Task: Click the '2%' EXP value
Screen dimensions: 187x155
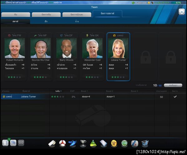Action: click(74, 97)
